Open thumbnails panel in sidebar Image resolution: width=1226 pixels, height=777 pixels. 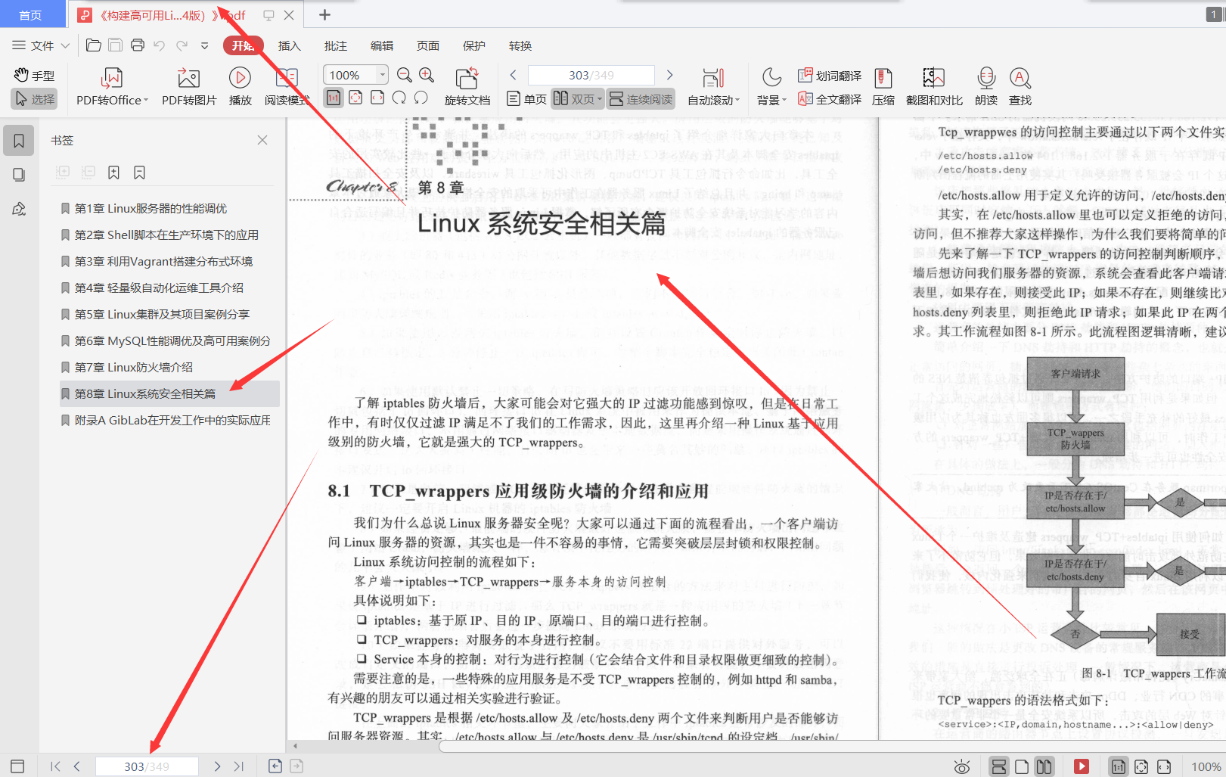[19, 175]
